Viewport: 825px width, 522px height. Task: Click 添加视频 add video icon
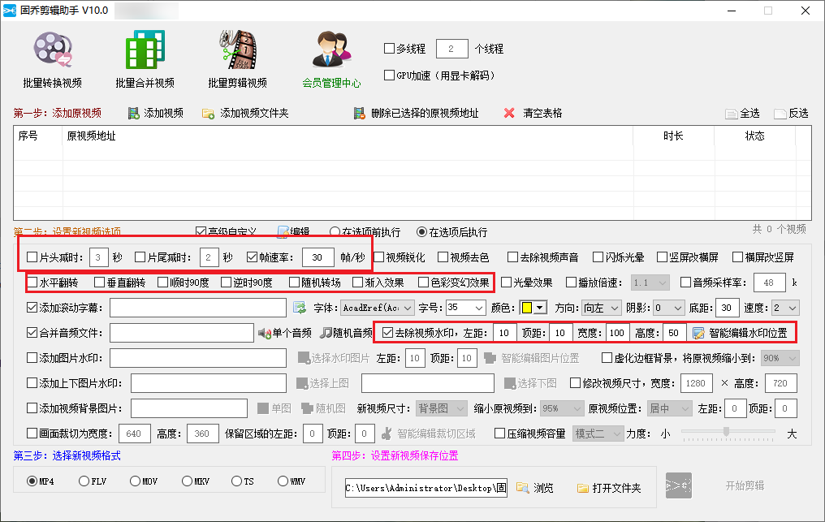[134, 113]
